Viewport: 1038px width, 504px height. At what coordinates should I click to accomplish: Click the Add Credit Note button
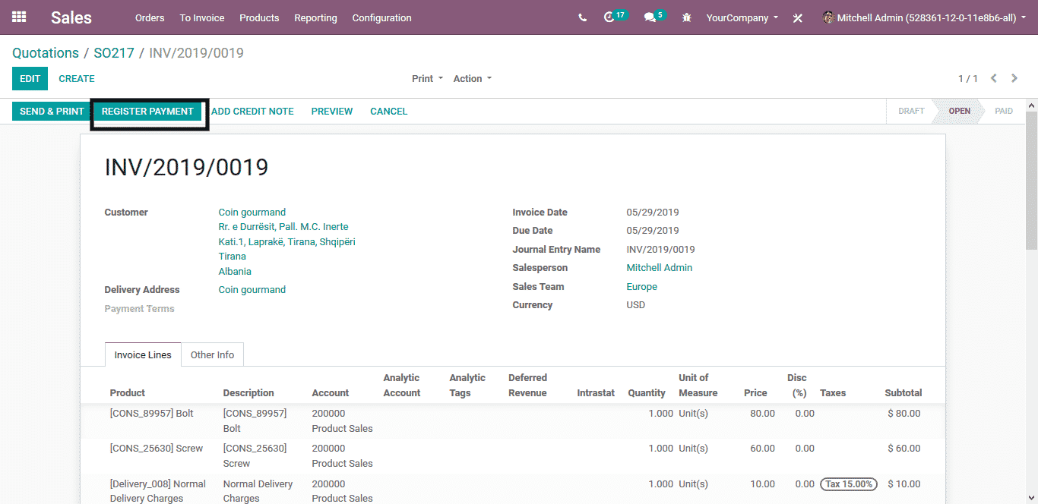tap(252, 112)
